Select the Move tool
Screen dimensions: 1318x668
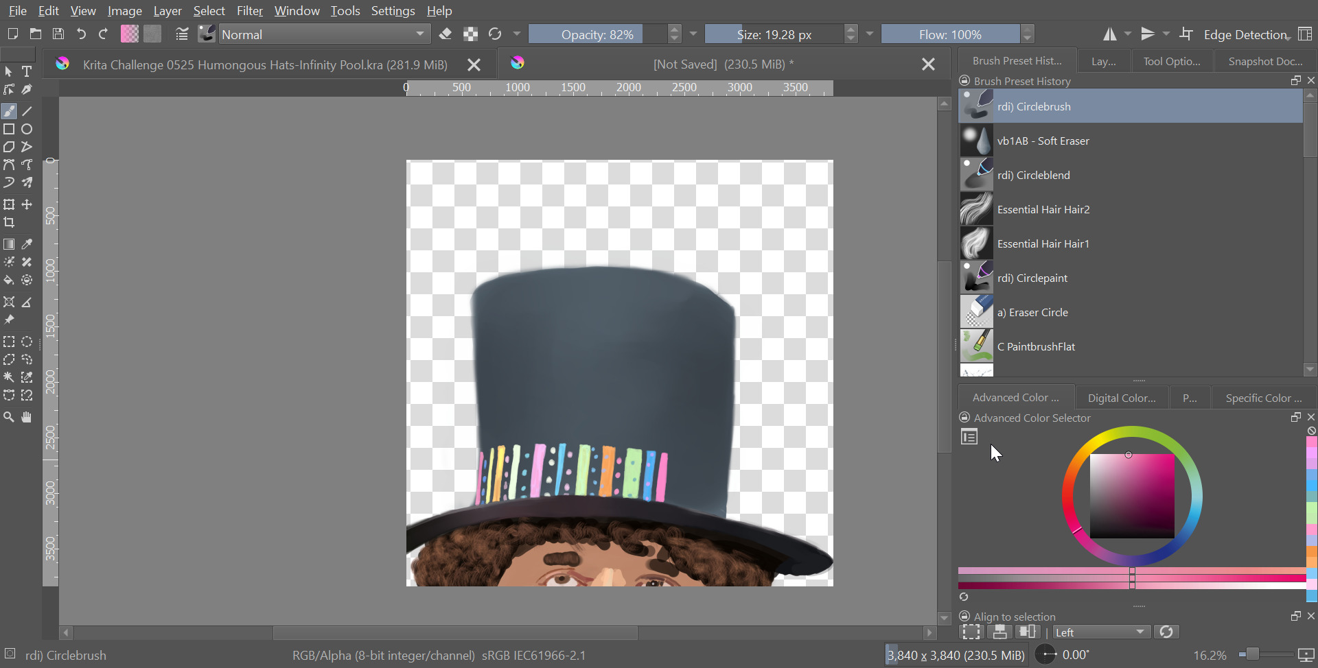click(27, 204)
